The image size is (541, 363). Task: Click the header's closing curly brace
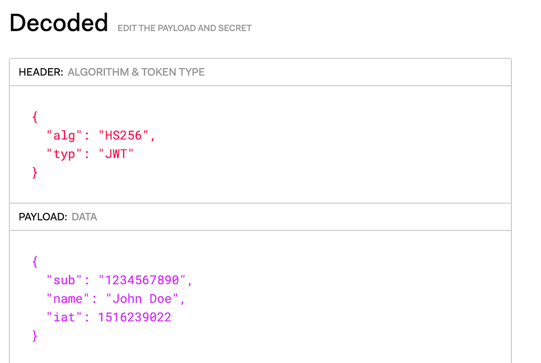(35, 173)
